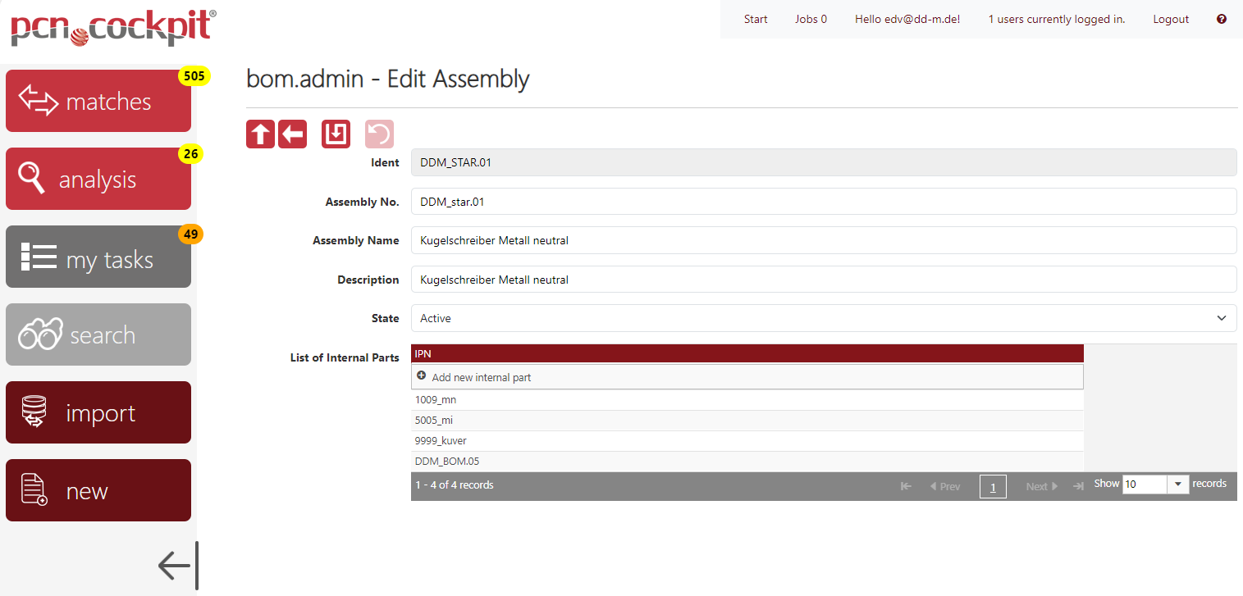
Task: Expand the State dropdown
Action: tap(823, 318)
